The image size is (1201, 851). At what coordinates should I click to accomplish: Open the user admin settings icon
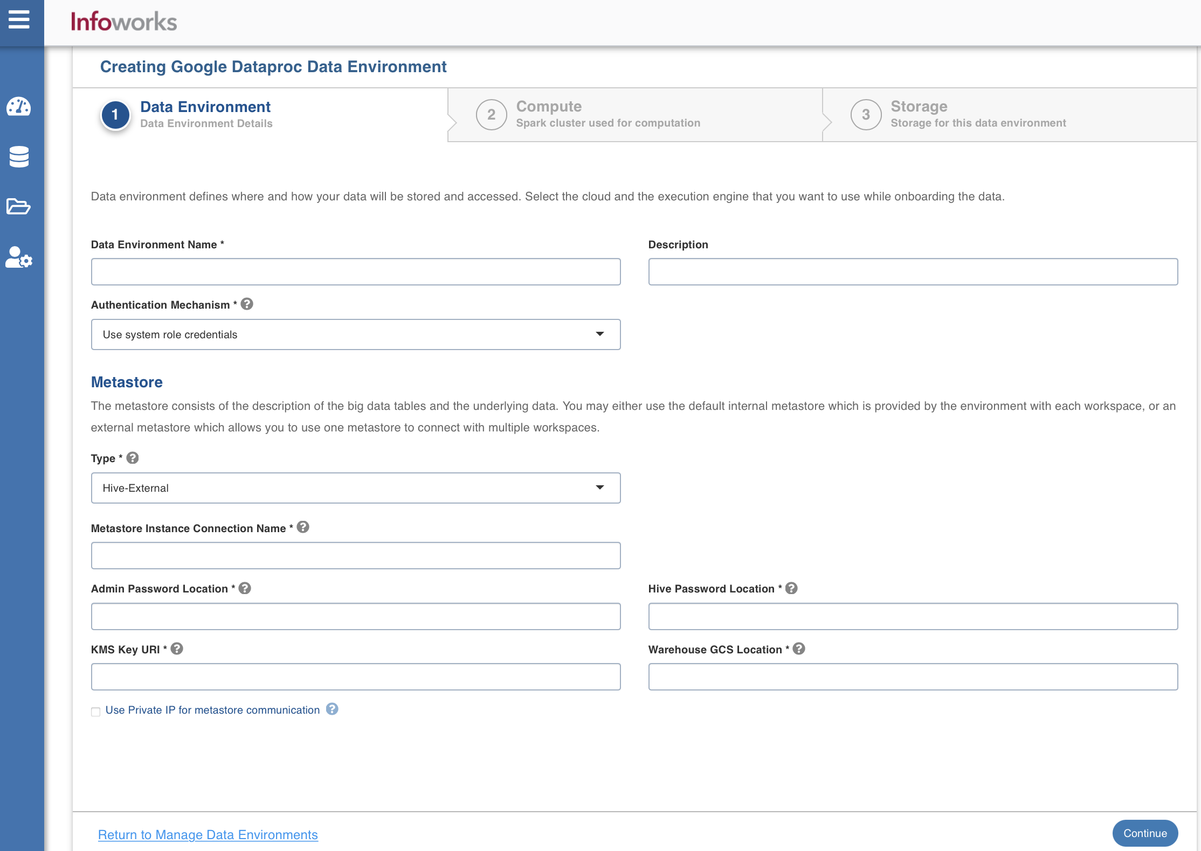coord(19,257)
